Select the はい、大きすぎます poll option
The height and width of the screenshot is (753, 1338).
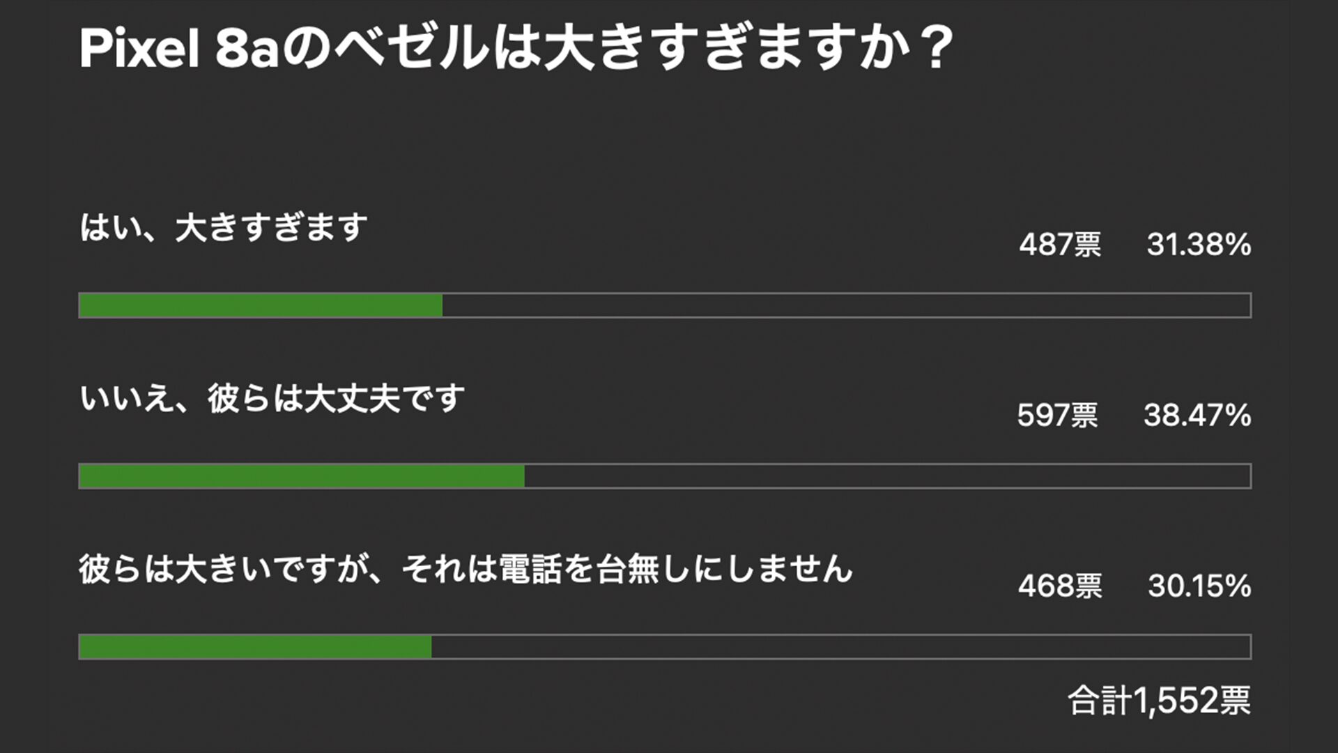coord(224,228)
